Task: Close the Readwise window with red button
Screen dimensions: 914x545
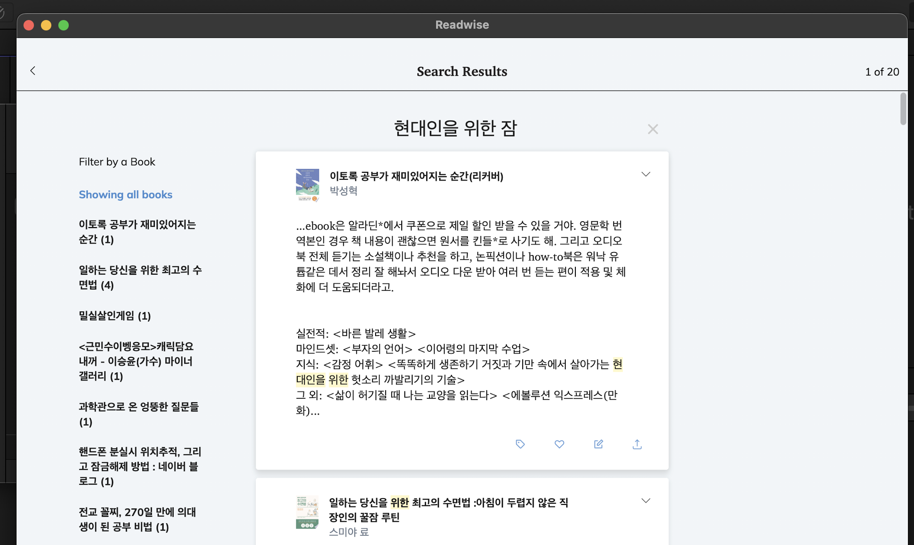Action: tap(29, 25)
